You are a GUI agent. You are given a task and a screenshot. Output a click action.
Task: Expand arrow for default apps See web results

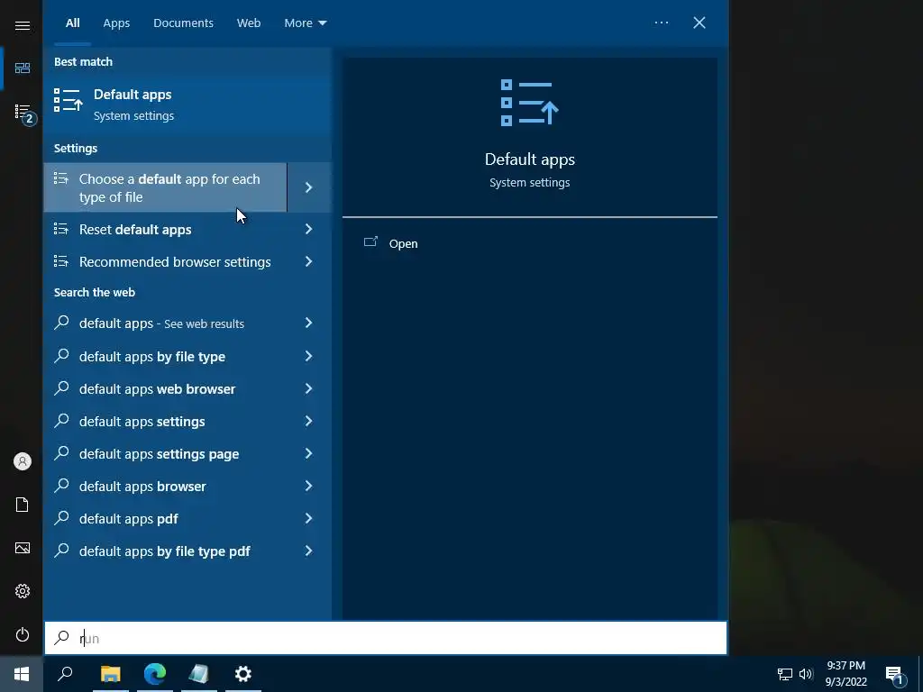pyautogui.click(x=309, y=323)
